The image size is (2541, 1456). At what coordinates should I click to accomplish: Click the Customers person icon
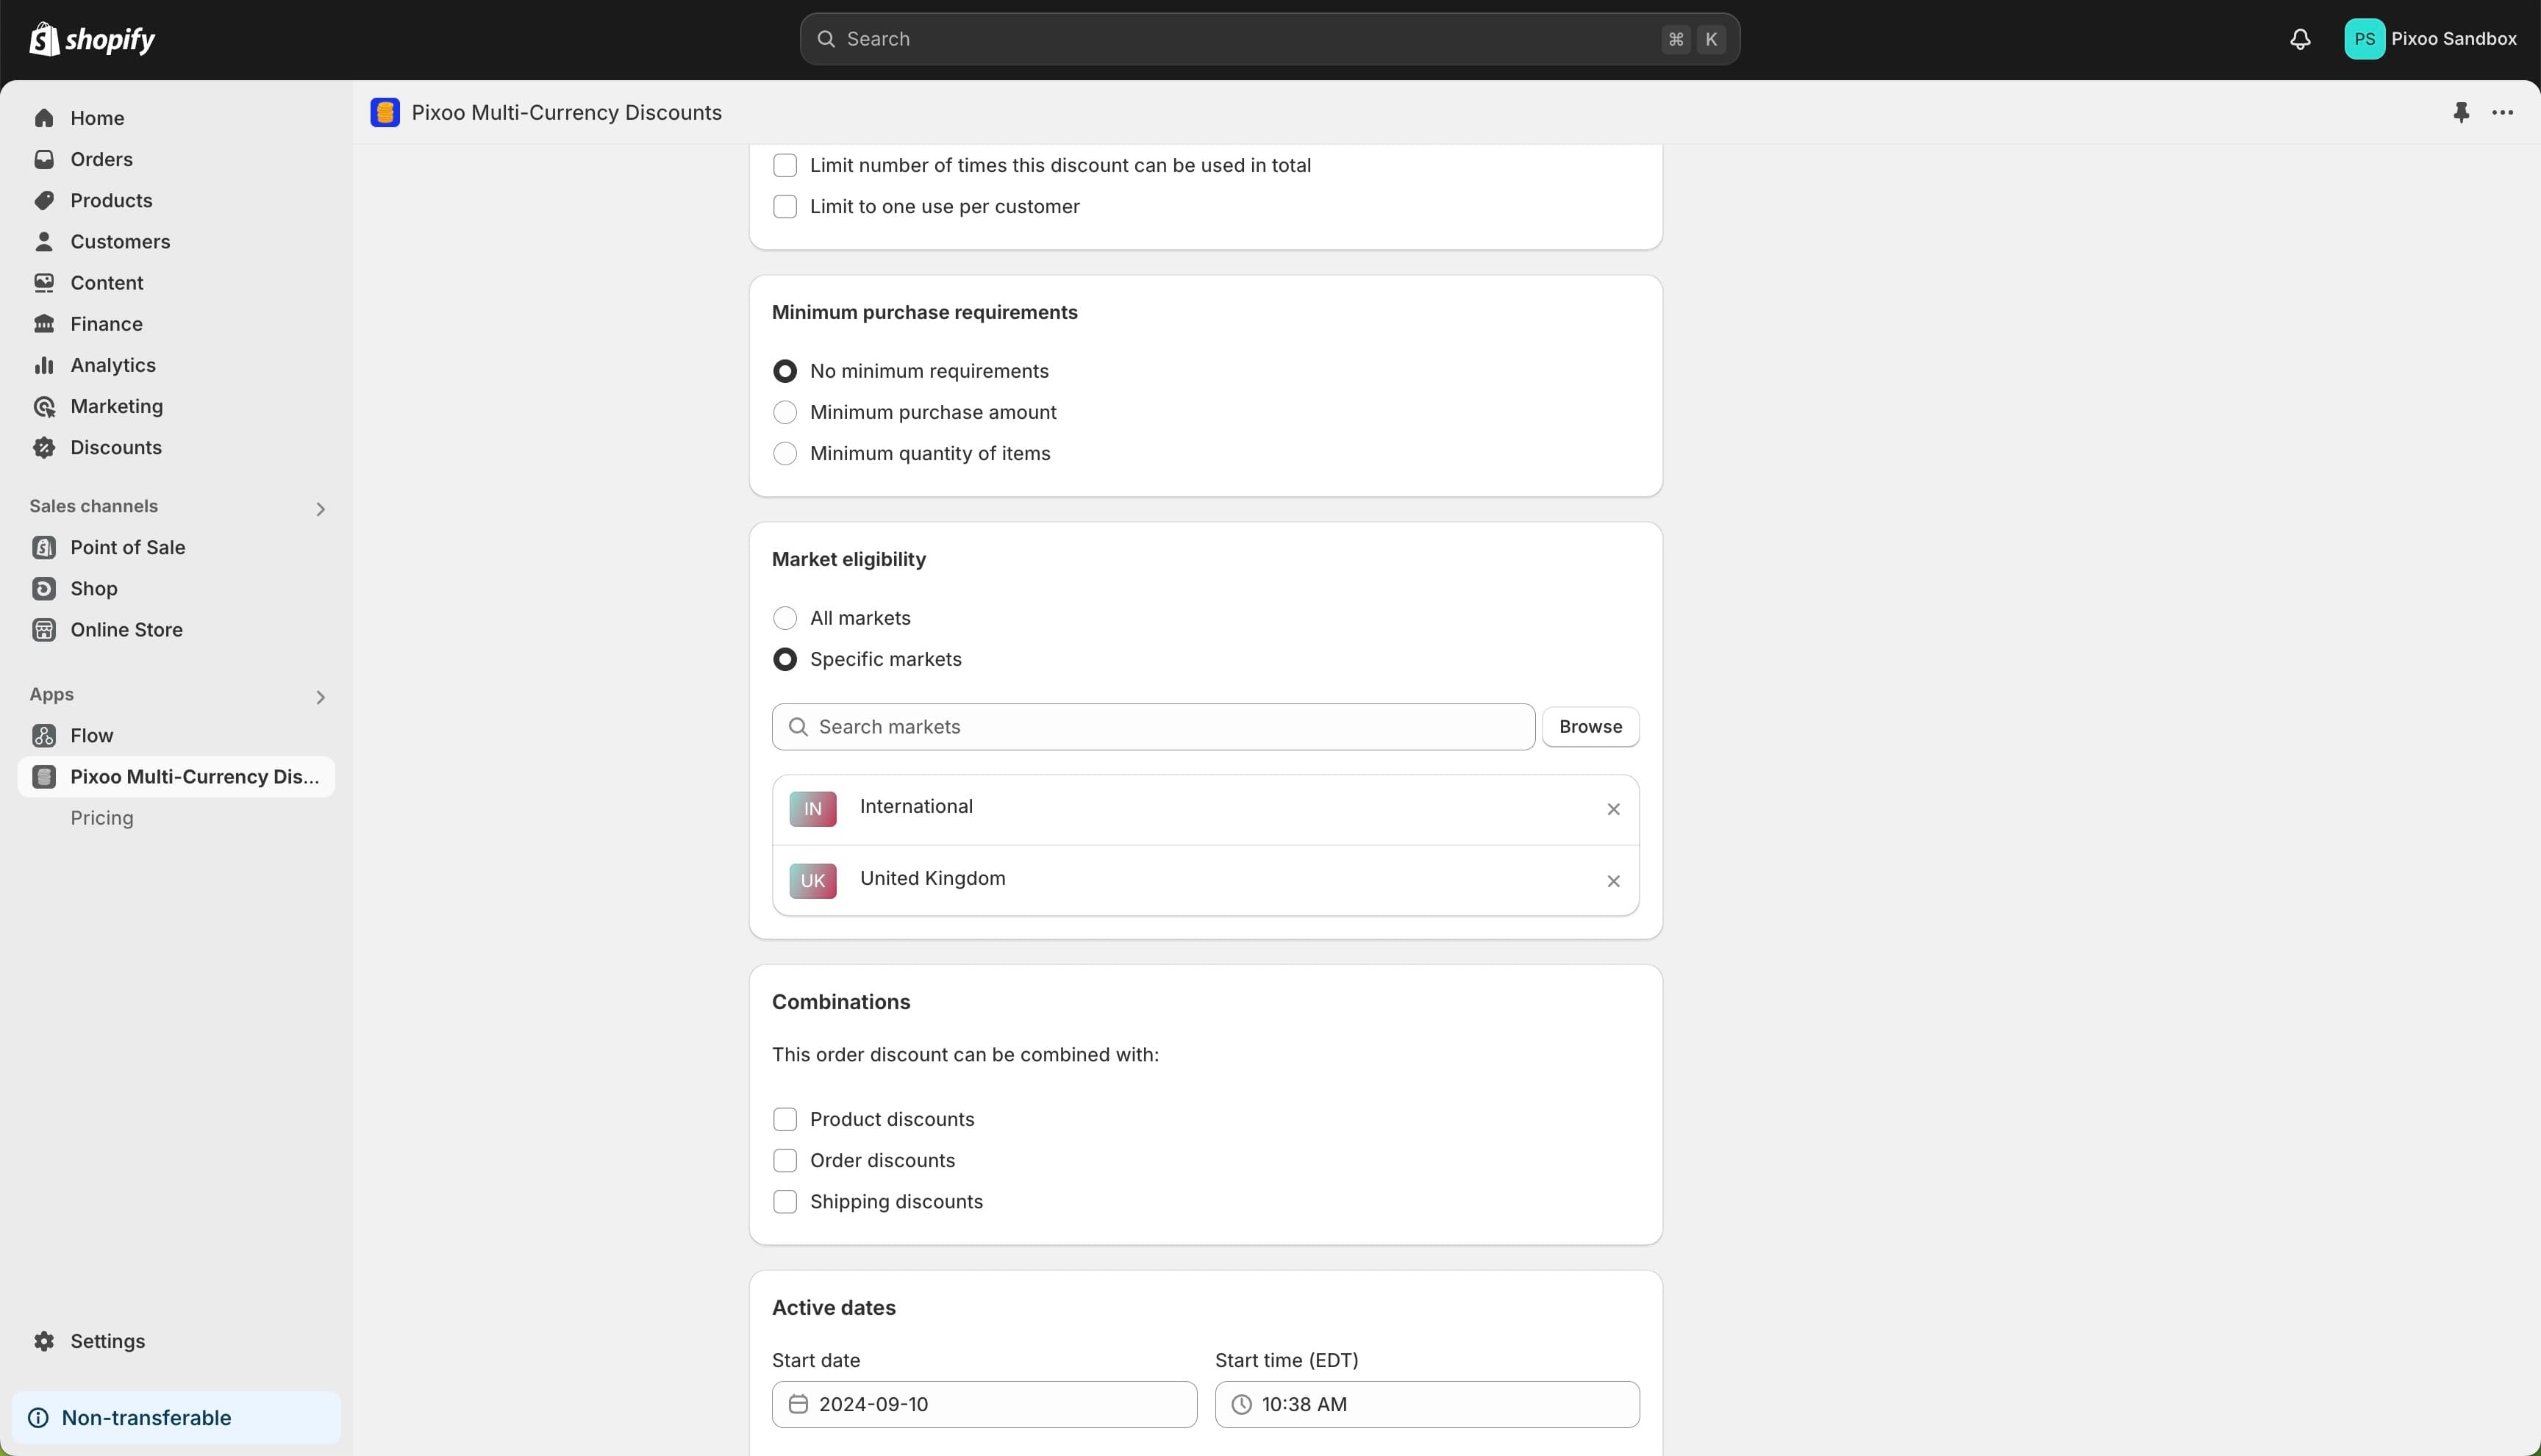tap(44, 241)
